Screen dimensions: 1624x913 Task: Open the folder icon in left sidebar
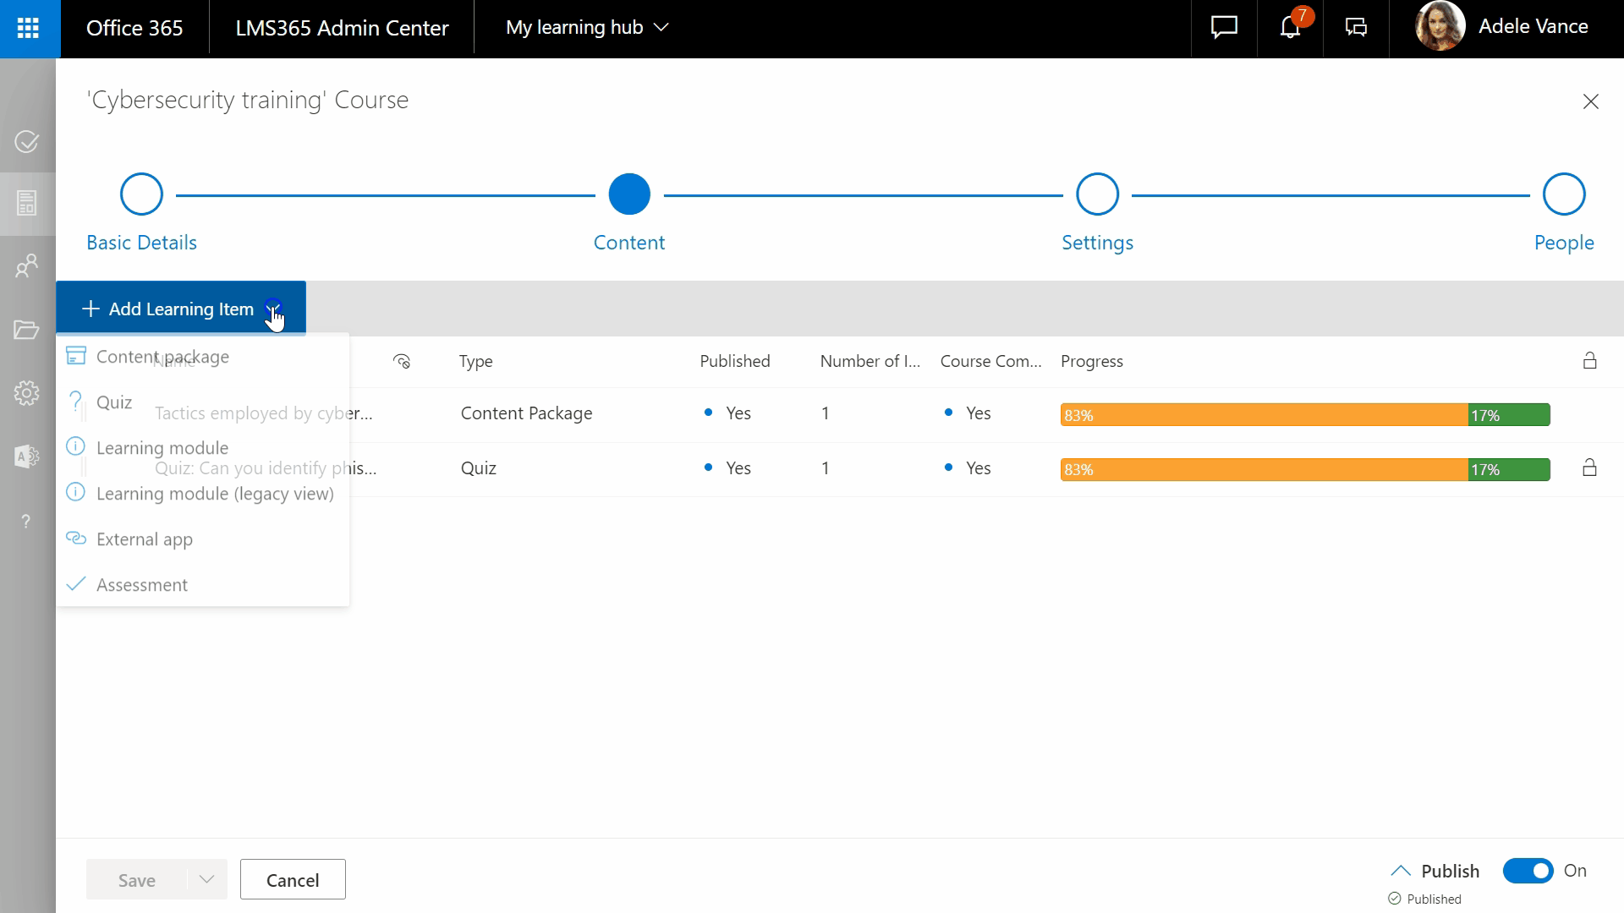pyautogui.click(x=27, y=330)
